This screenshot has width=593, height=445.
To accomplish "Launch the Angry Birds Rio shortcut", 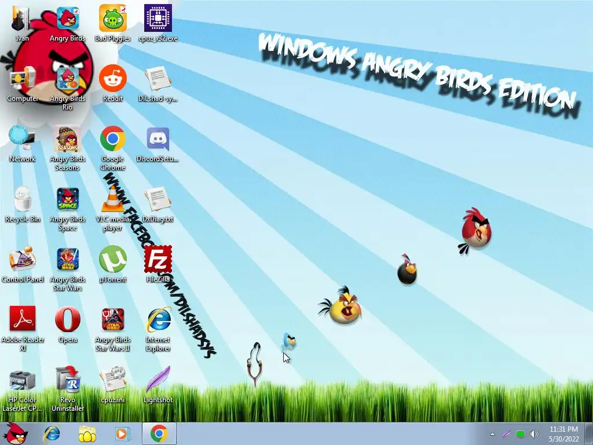I will pos(68,79).
